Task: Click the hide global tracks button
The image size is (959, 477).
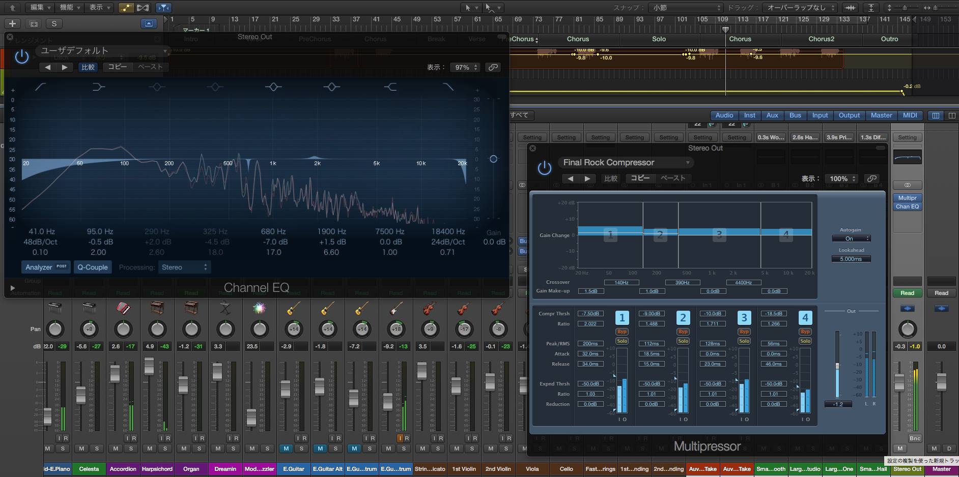Action: [x=149, y=23]
